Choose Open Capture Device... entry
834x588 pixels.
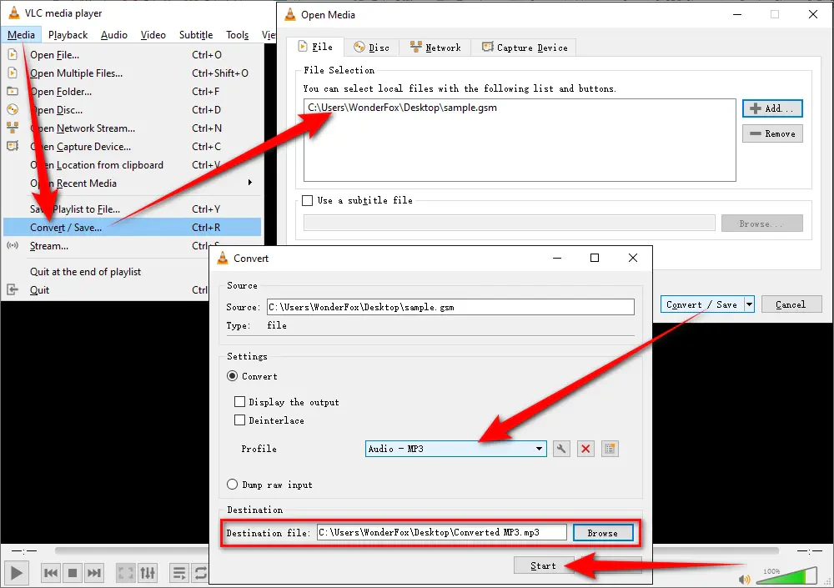[x=133, y=146]
